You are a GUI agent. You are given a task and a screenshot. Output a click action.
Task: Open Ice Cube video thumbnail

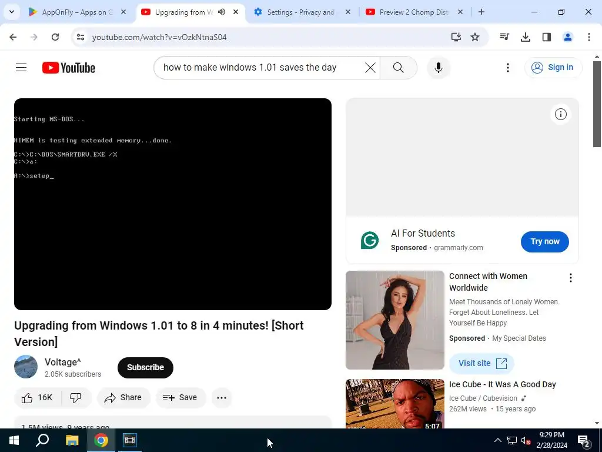(394, 404)
